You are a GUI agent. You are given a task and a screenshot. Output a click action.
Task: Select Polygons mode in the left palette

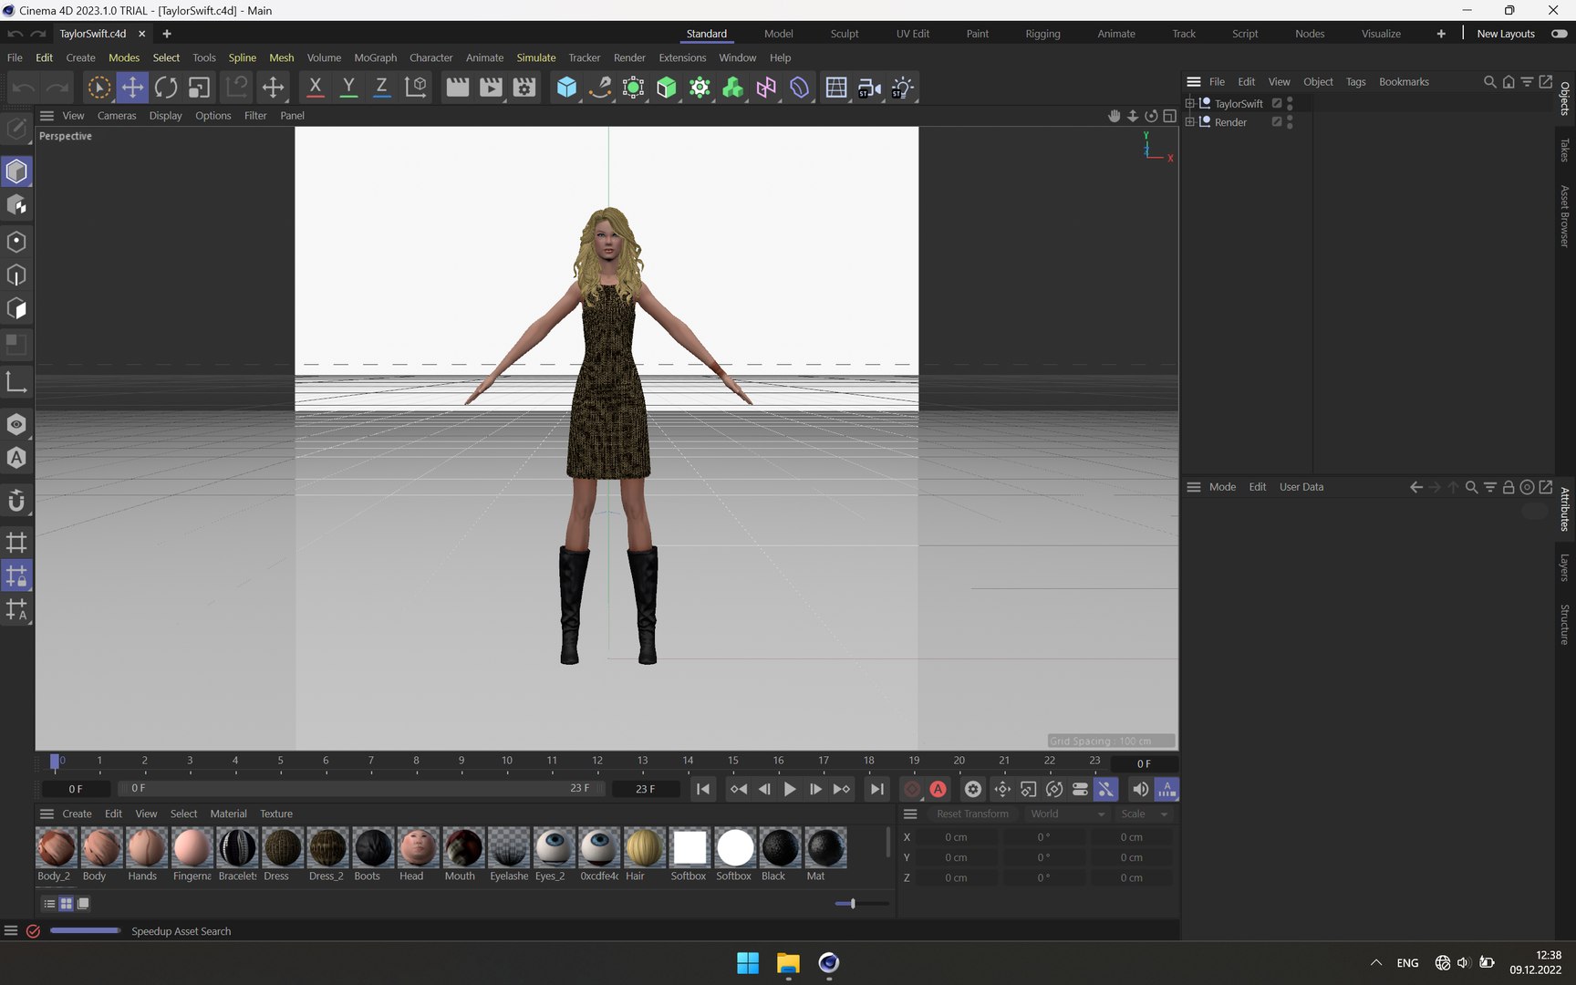pos(16,309)
